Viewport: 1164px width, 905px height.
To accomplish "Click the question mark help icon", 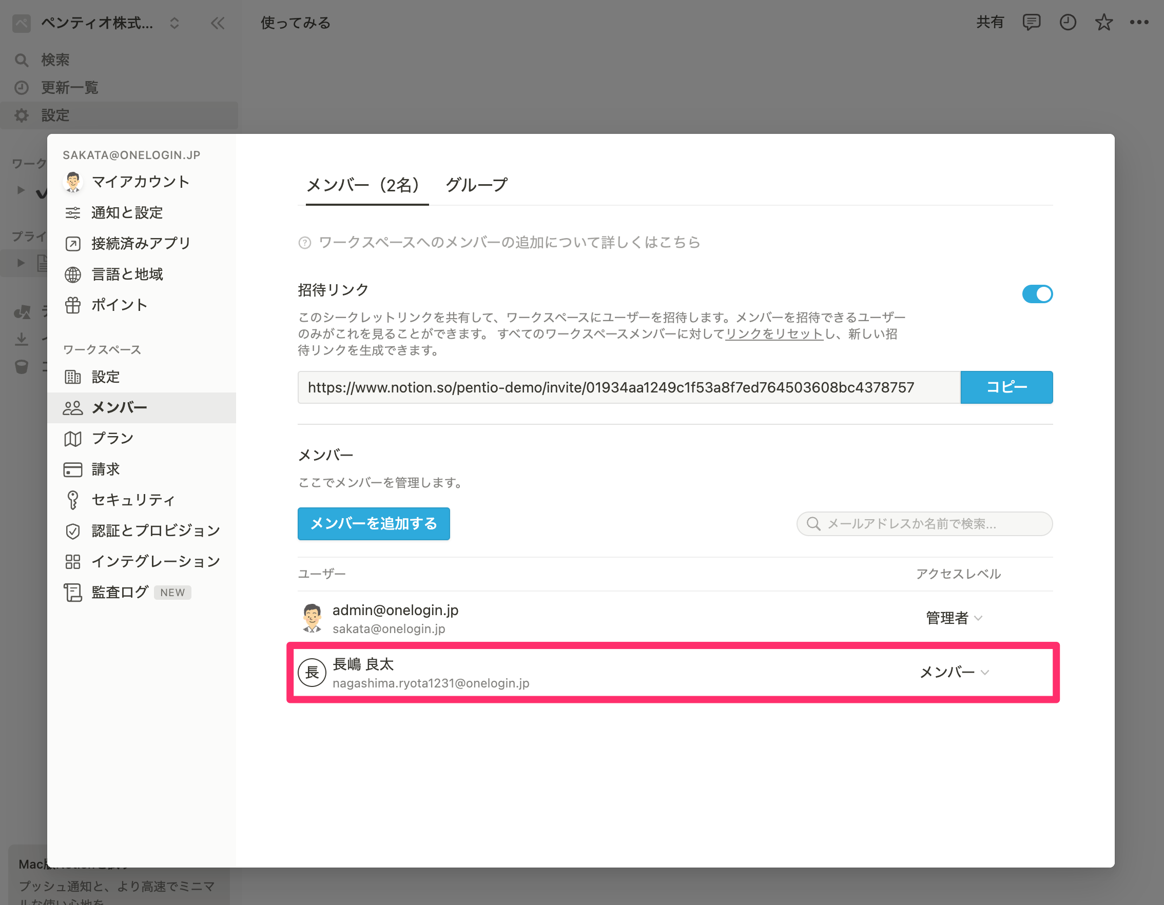I will click(305, 243).
